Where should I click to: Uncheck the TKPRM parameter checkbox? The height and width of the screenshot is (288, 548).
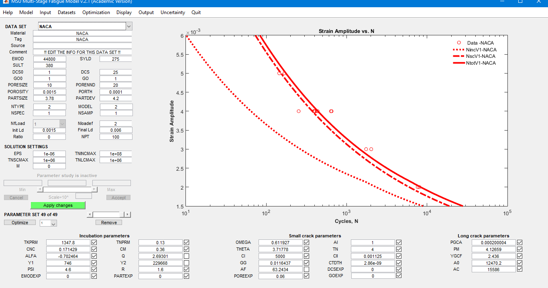[94, 243]
